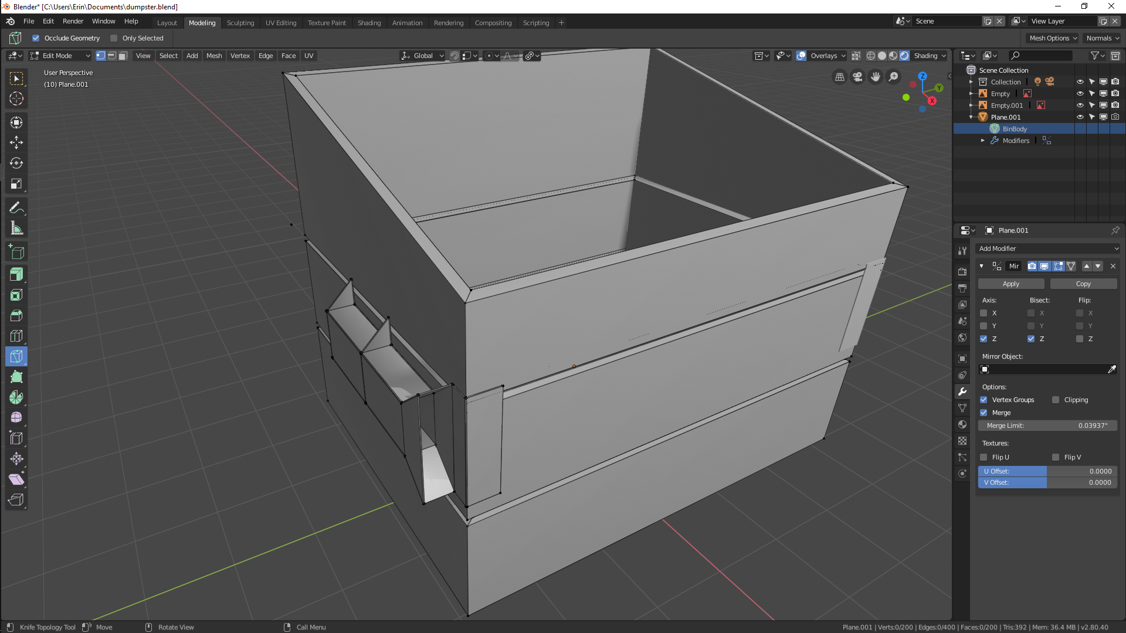Select the Move tool
This screenshot has width=1126, height=633.
pos(16,142)
